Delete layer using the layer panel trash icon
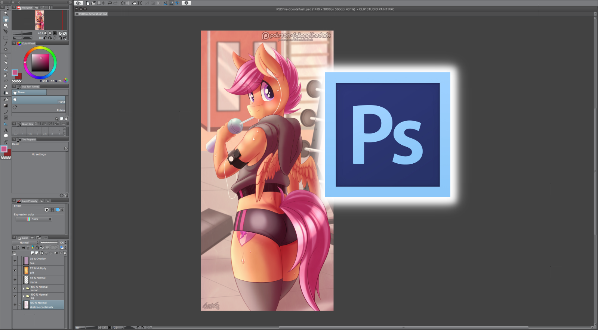The height and width of the screenshot is (330, 598). click(65, 253)
